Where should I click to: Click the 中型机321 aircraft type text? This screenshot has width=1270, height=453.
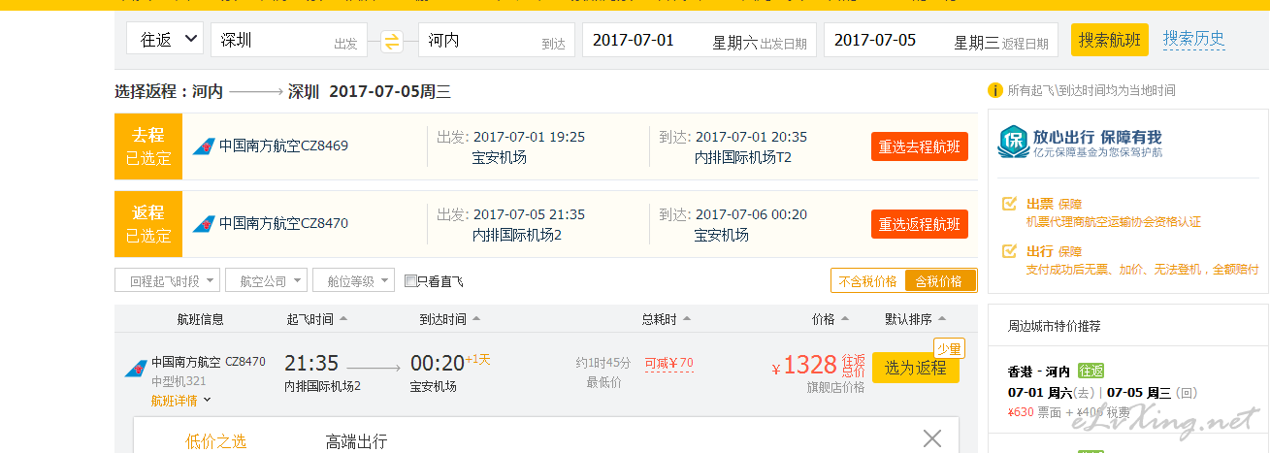[x=179, y=381]
